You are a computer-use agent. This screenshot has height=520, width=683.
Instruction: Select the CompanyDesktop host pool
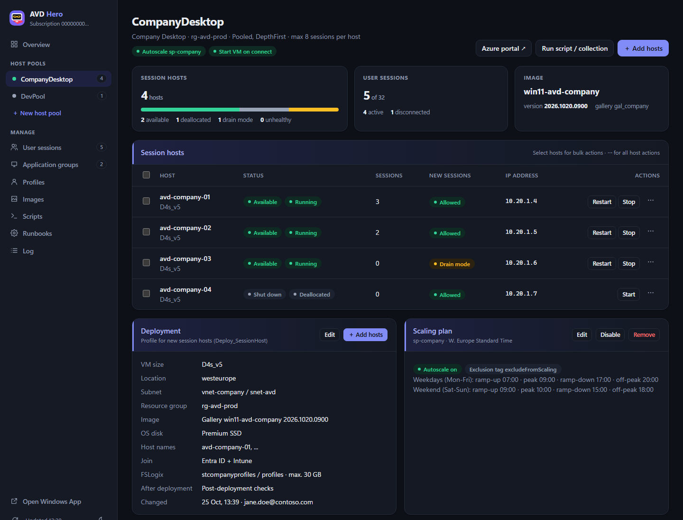tap(58, 79)
